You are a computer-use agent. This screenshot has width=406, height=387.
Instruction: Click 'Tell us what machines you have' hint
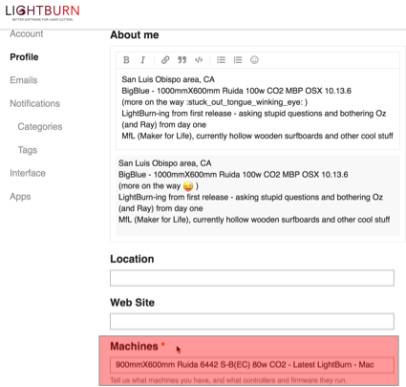(x=228, y=380)
